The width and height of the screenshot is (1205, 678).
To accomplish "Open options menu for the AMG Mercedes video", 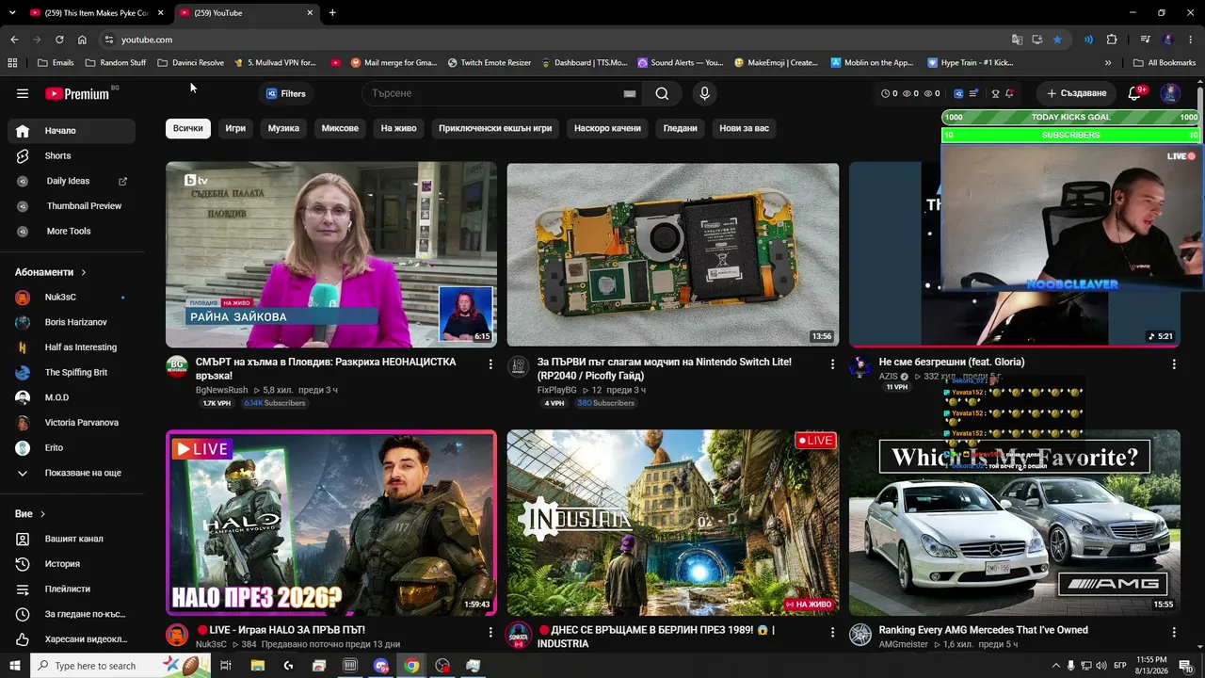I will [1174, 632].
